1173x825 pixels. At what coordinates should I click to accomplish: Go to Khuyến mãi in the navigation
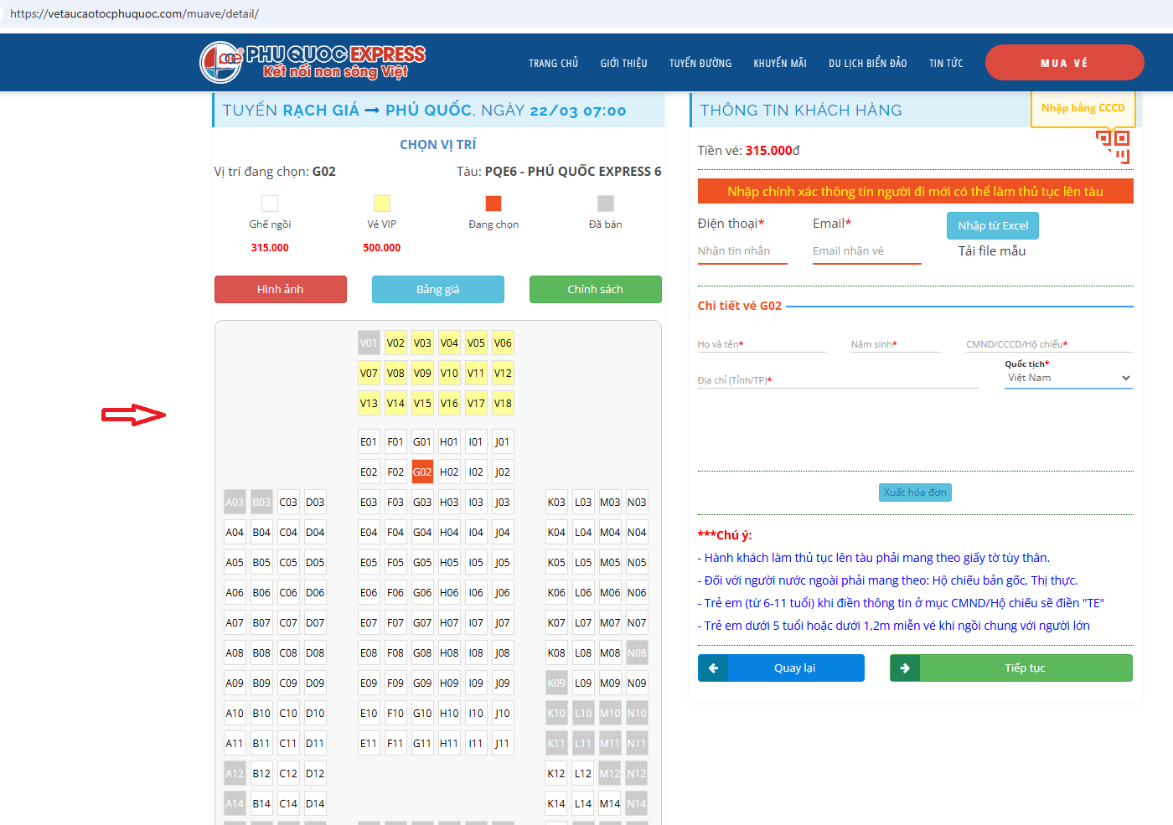pos(779,64)
